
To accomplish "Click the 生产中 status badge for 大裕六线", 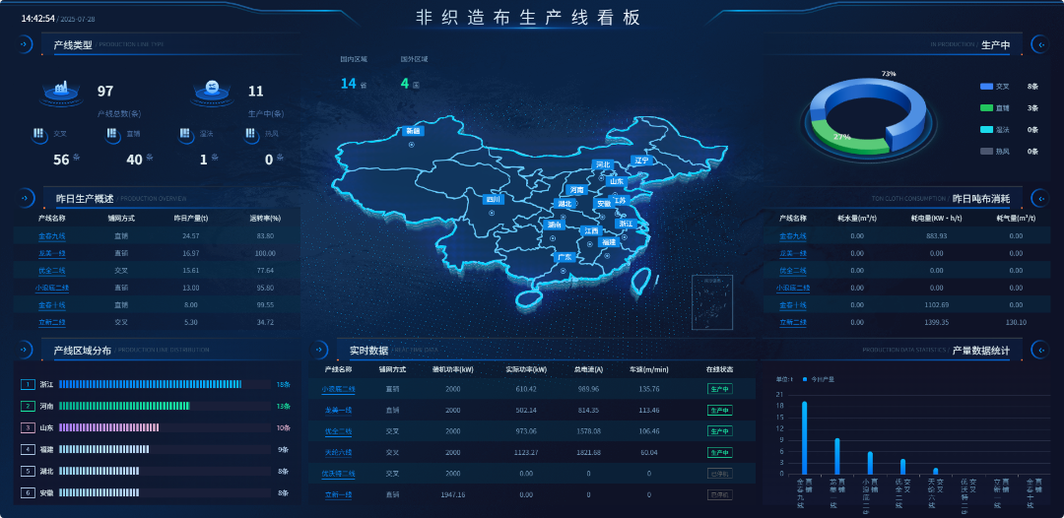I will 719,453.
